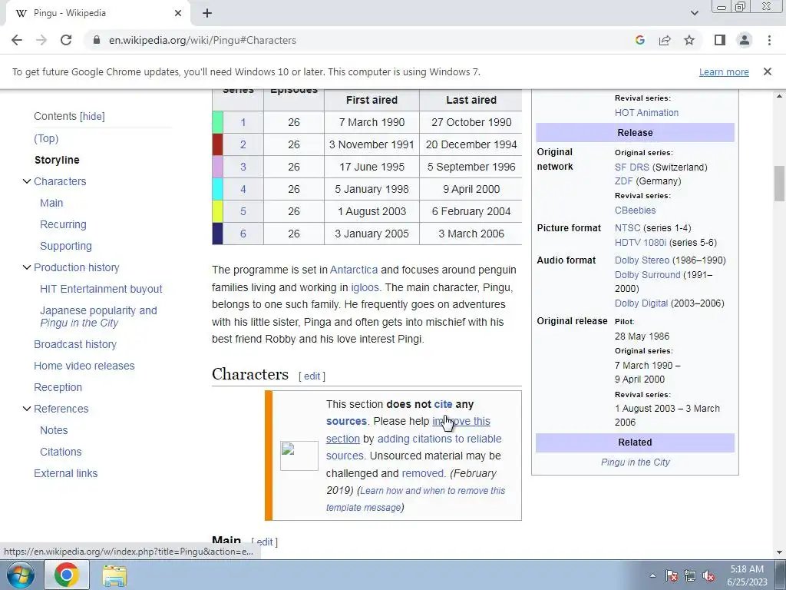Select Storyline in the contents list

click(57, 160)
